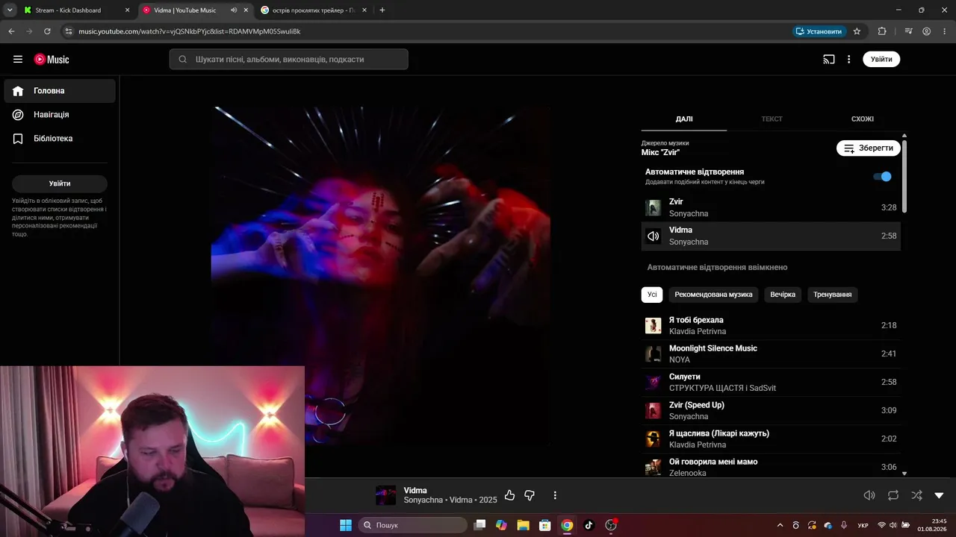
Task: Click the player bar volume icon
Action: pos(869,495)
